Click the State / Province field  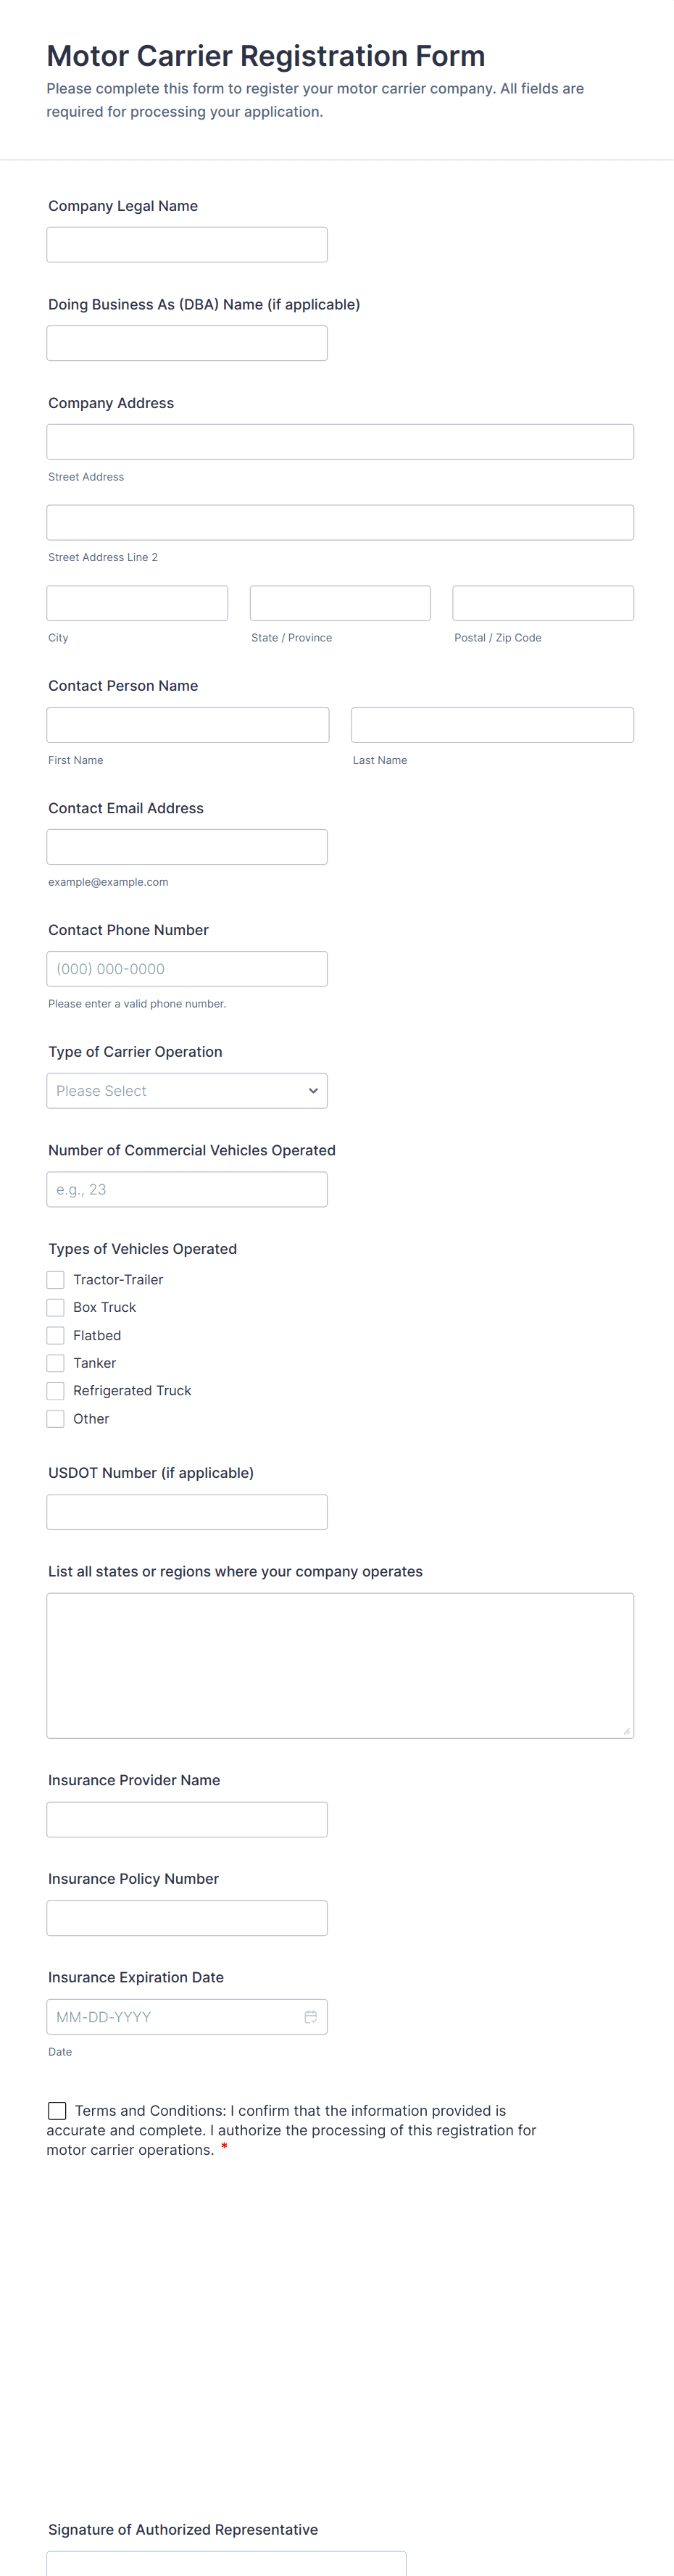pos(340,603)
